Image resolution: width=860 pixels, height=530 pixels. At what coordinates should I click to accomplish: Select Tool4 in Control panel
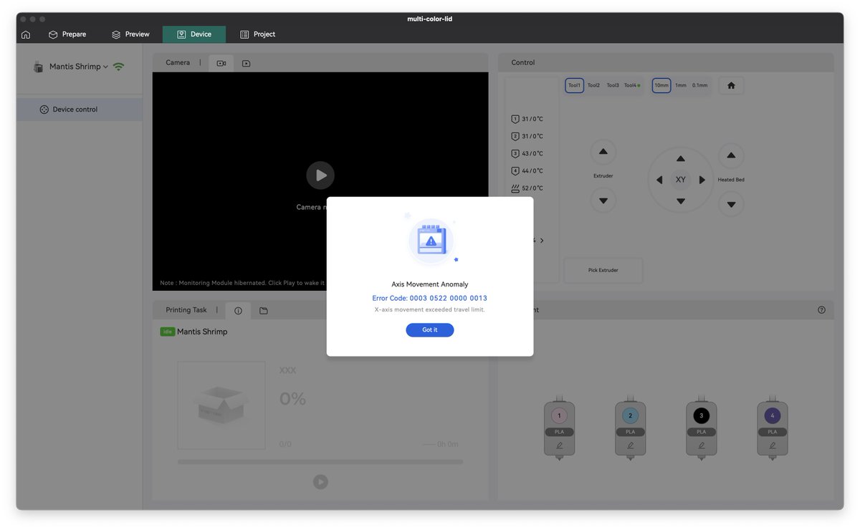click(x=631, y=85)
